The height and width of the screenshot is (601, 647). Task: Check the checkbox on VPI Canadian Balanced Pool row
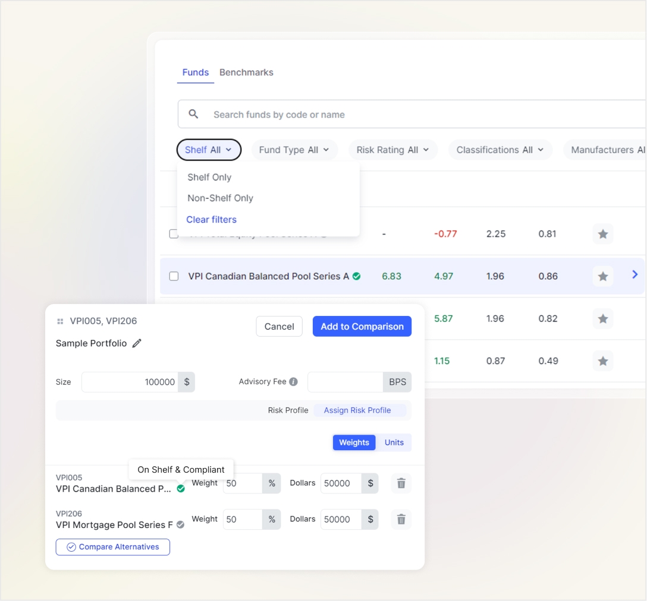[x=173, y=276]
